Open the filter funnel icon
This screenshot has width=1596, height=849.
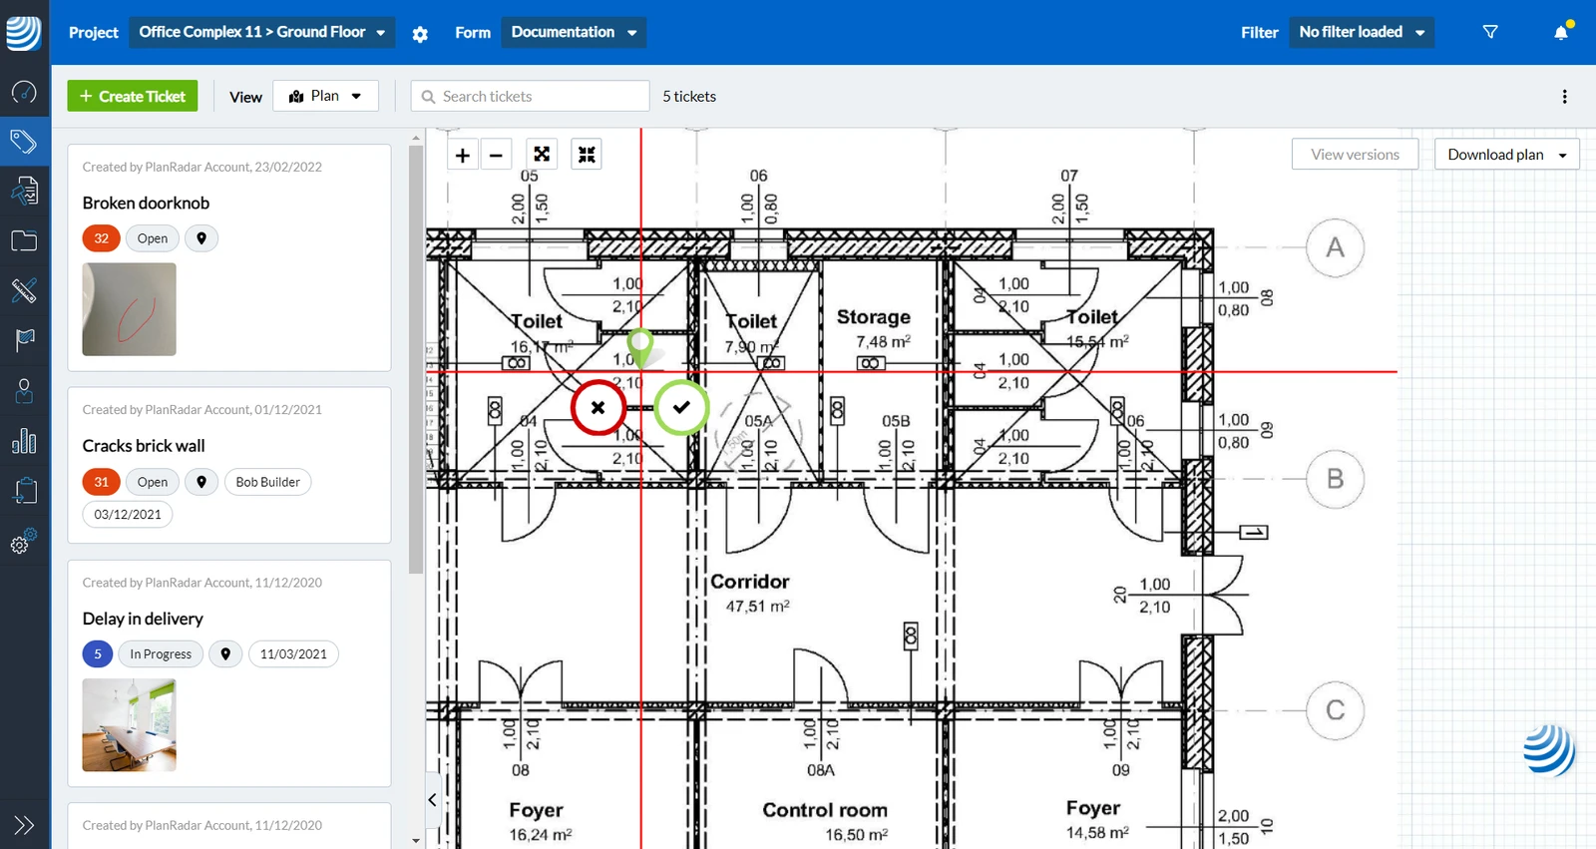(x=1490, y=32)
